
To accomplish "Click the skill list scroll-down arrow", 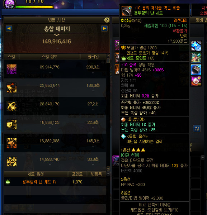I will pos(108,168).
